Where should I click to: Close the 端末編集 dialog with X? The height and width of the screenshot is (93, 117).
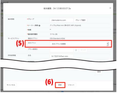pos(110,8)
